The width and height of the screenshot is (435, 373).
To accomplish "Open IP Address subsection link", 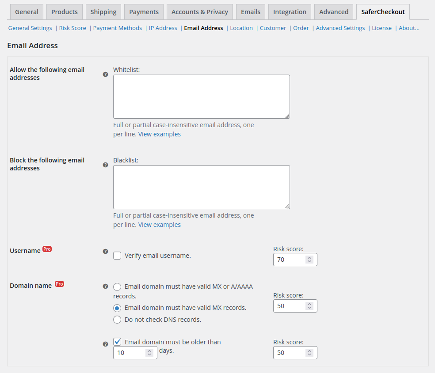I will click(163, 28).
